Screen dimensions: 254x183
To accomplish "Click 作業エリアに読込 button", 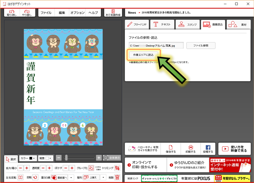I will coord(143,55).
